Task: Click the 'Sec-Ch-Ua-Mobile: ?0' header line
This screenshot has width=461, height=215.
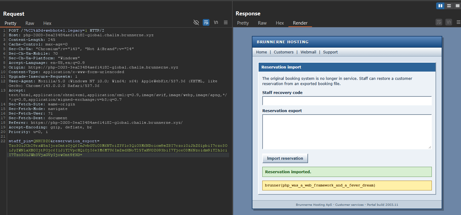Action: (33, 53)
